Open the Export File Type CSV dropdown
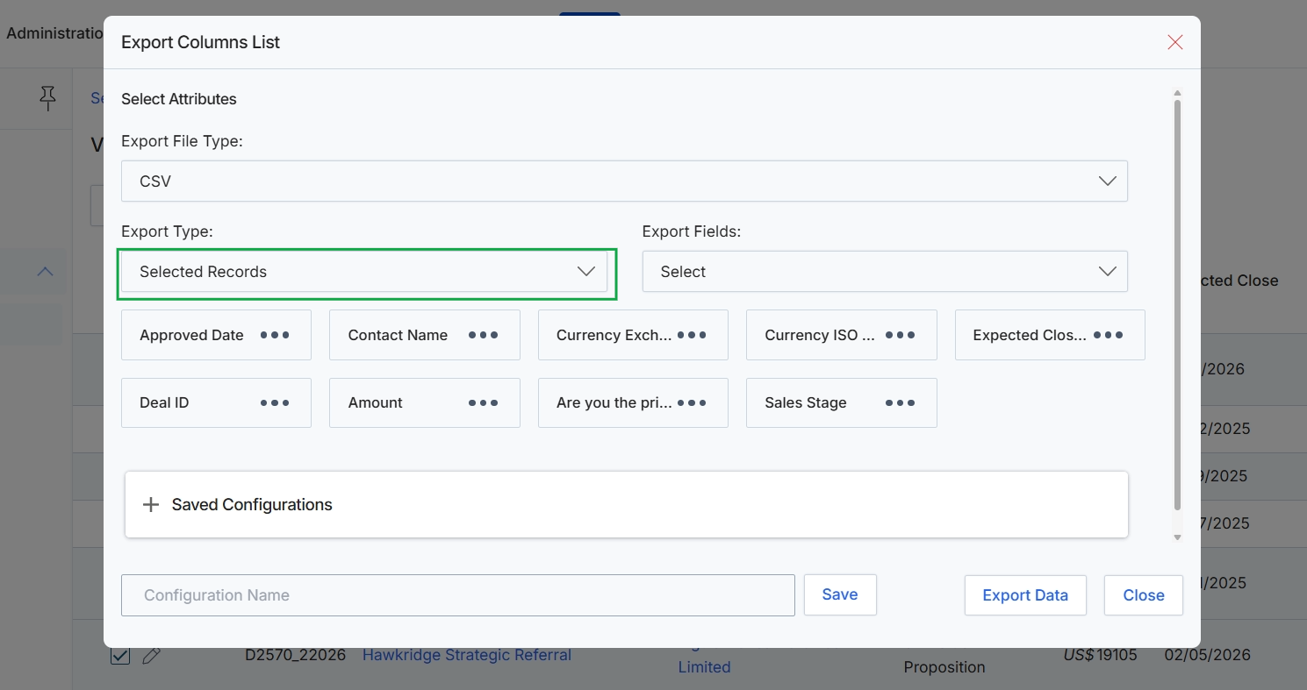The image size is (1307, 690). pyautogui.click(x=624, y=181)
